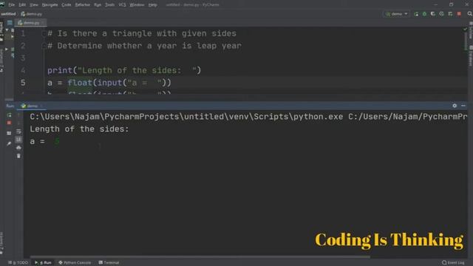
Task: Toggle Soft-Wrap in the Run console
Action: (x=18, y=132)
